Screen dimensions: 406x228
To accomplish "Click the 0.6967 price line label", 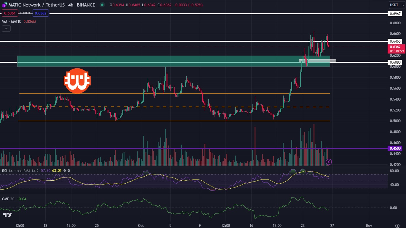I will [395, 14].
